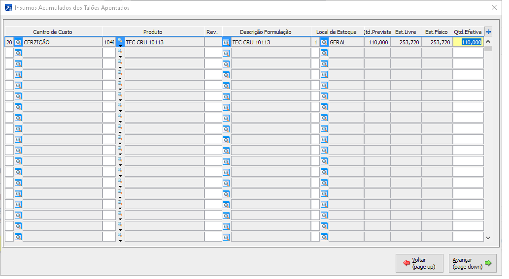Open the Local de Estoque lookup beside GERAL
Image resolution: width=509 pixels, height=279 pixels.
pos(324,42)
